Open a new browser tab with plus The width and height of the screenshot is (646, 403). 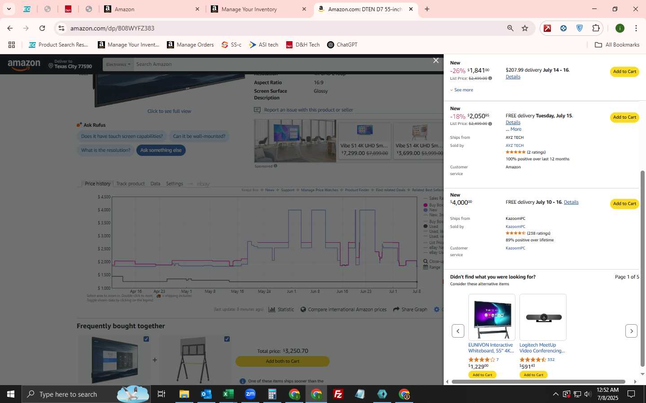coord(427,9)
